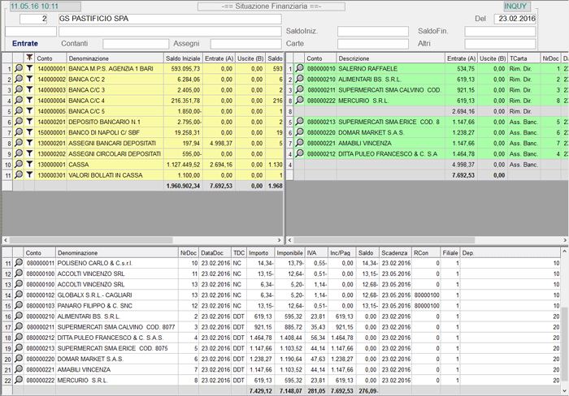Open magnifier for ASSEGNI BANCARI DEPOSITATI
This screenshot has width=569, height=396.
pos(19,143)
